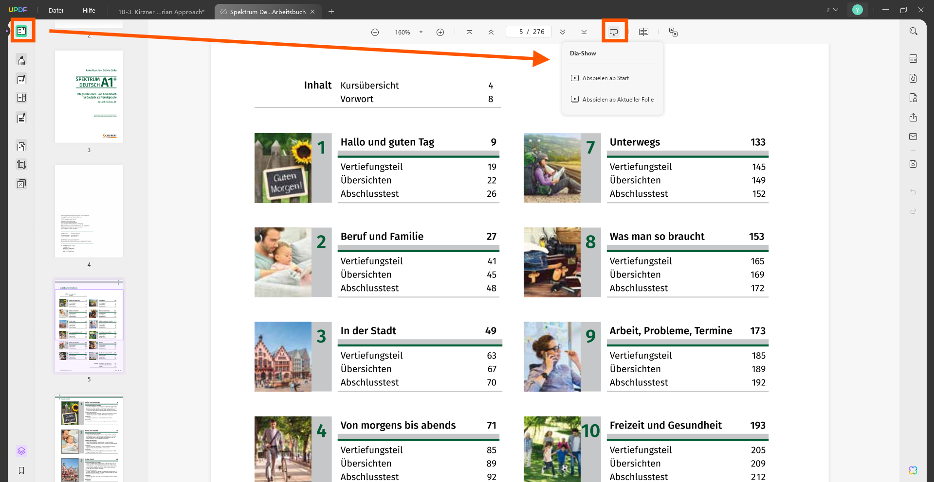Jump to the first page
Screen dimensions: 934x482
point(470,32)
